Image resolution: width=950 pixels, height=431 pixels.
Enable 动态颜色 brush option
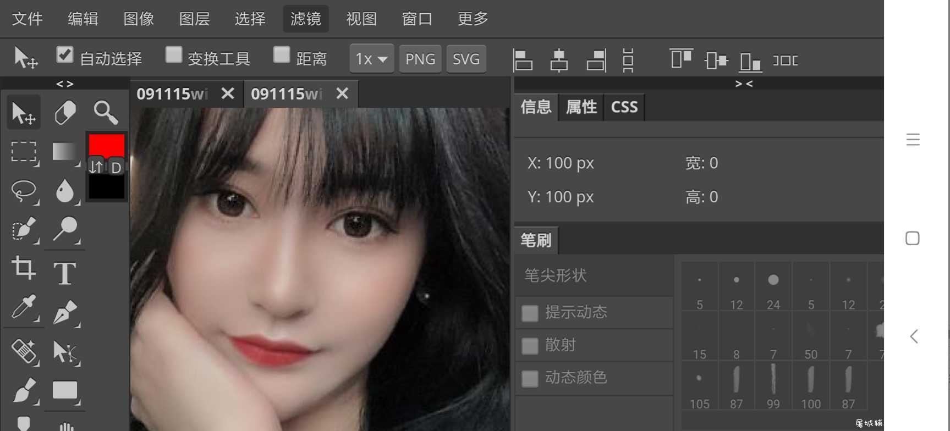click(530, 378)
